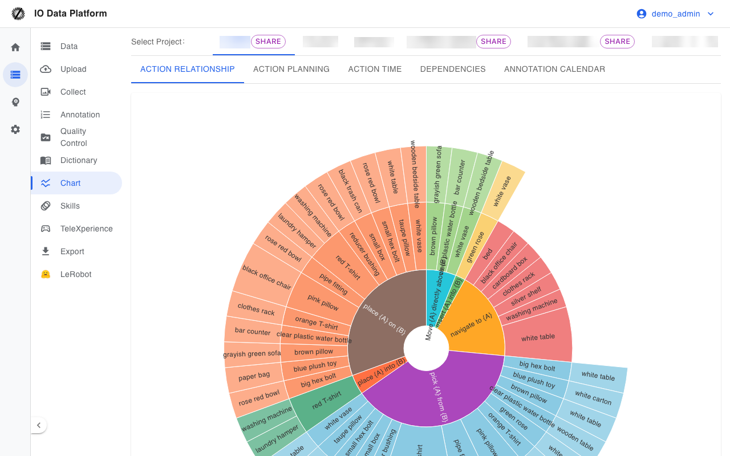The image size is (730, 456).
Task: Click the SHARE button on the fifth project
Action: point(618,42)
